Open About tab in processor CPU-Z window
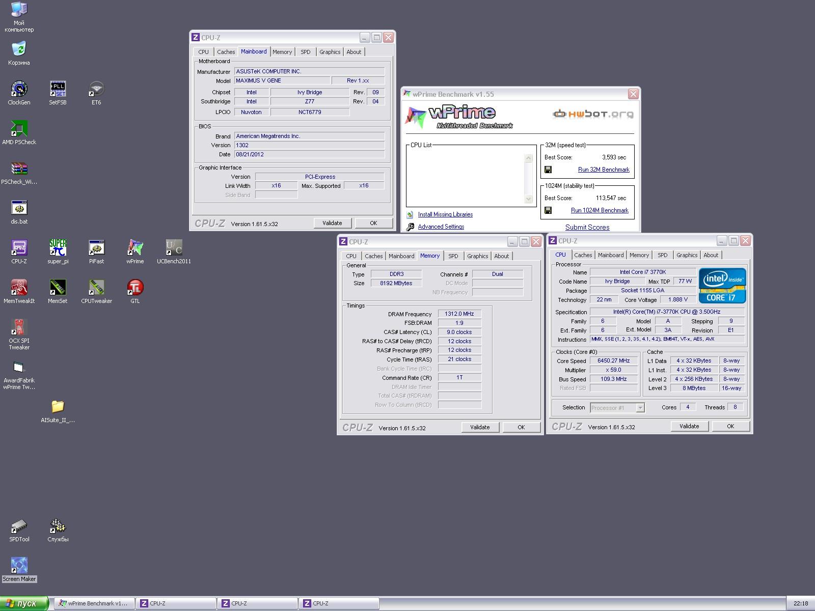 click(x=711, y=255)
